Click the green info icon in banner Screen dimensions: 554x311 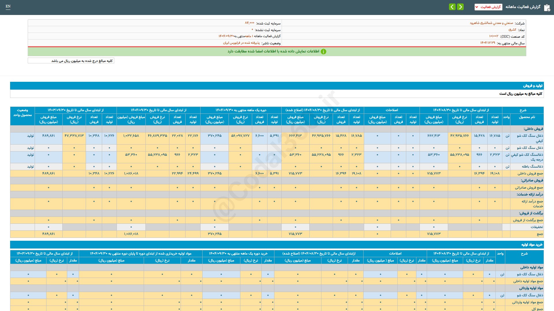[x=323, y=52]
